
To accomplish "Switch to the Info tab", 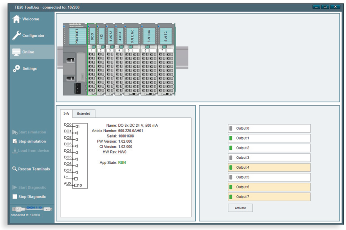I will (x=67, y=113).
